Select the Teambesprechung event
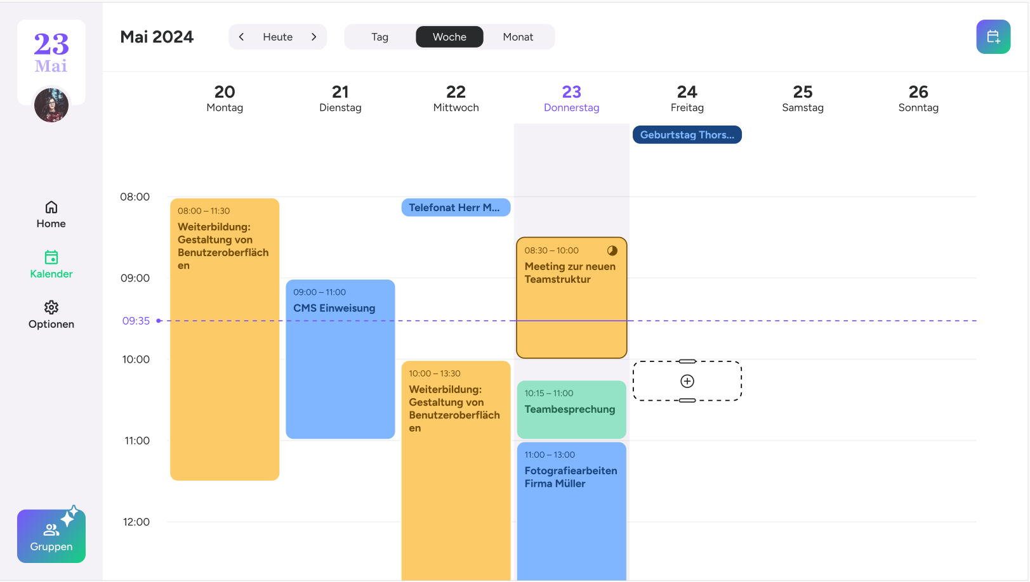1030x582 pixels. click(x=571, y=410)
